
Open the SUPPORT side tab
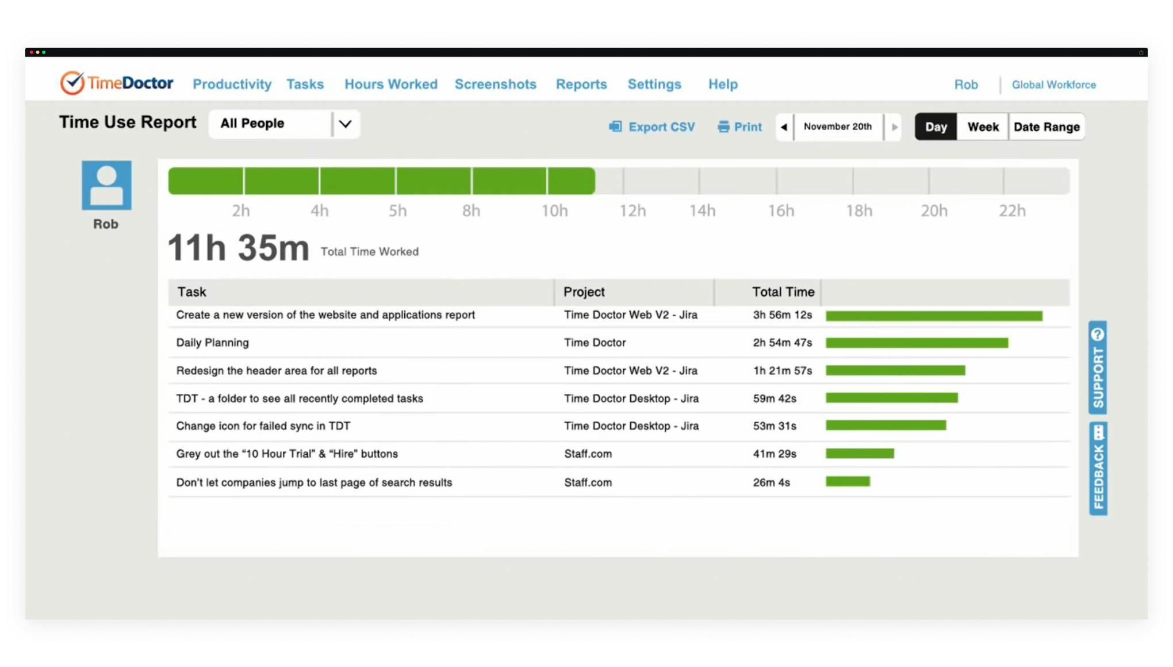pos(1098,367)
